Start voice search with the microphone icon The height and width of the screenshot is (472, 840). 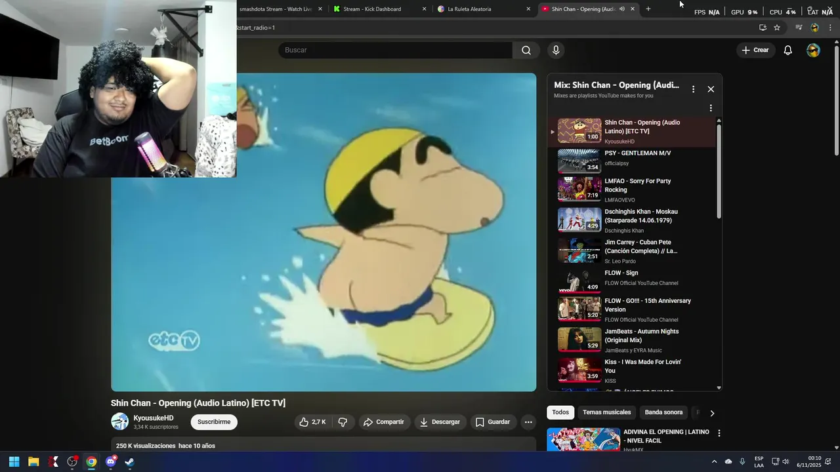556,50
